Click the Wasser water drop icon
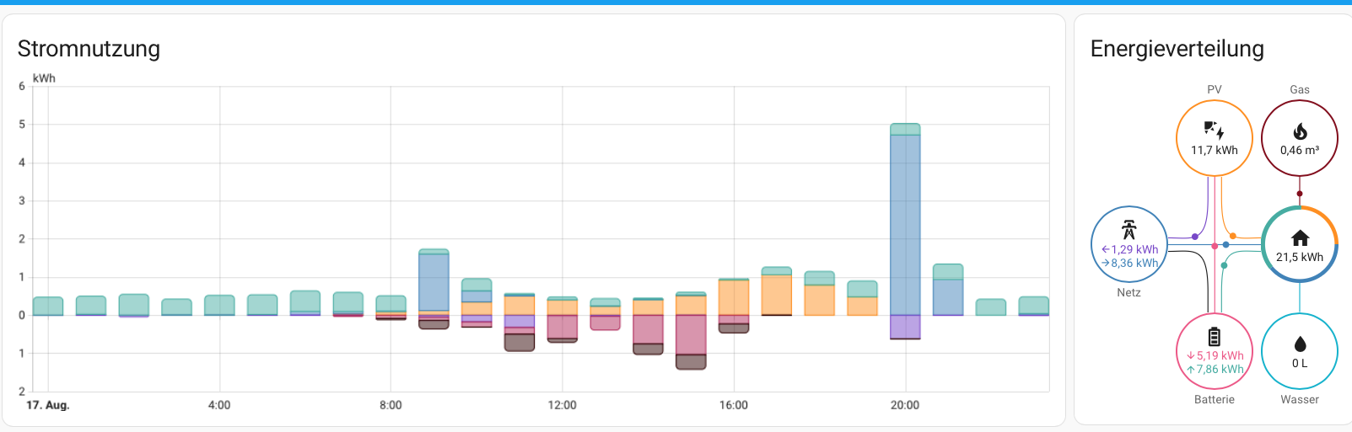Screen dimensions: 1352x432 [x=1300, y=344]
